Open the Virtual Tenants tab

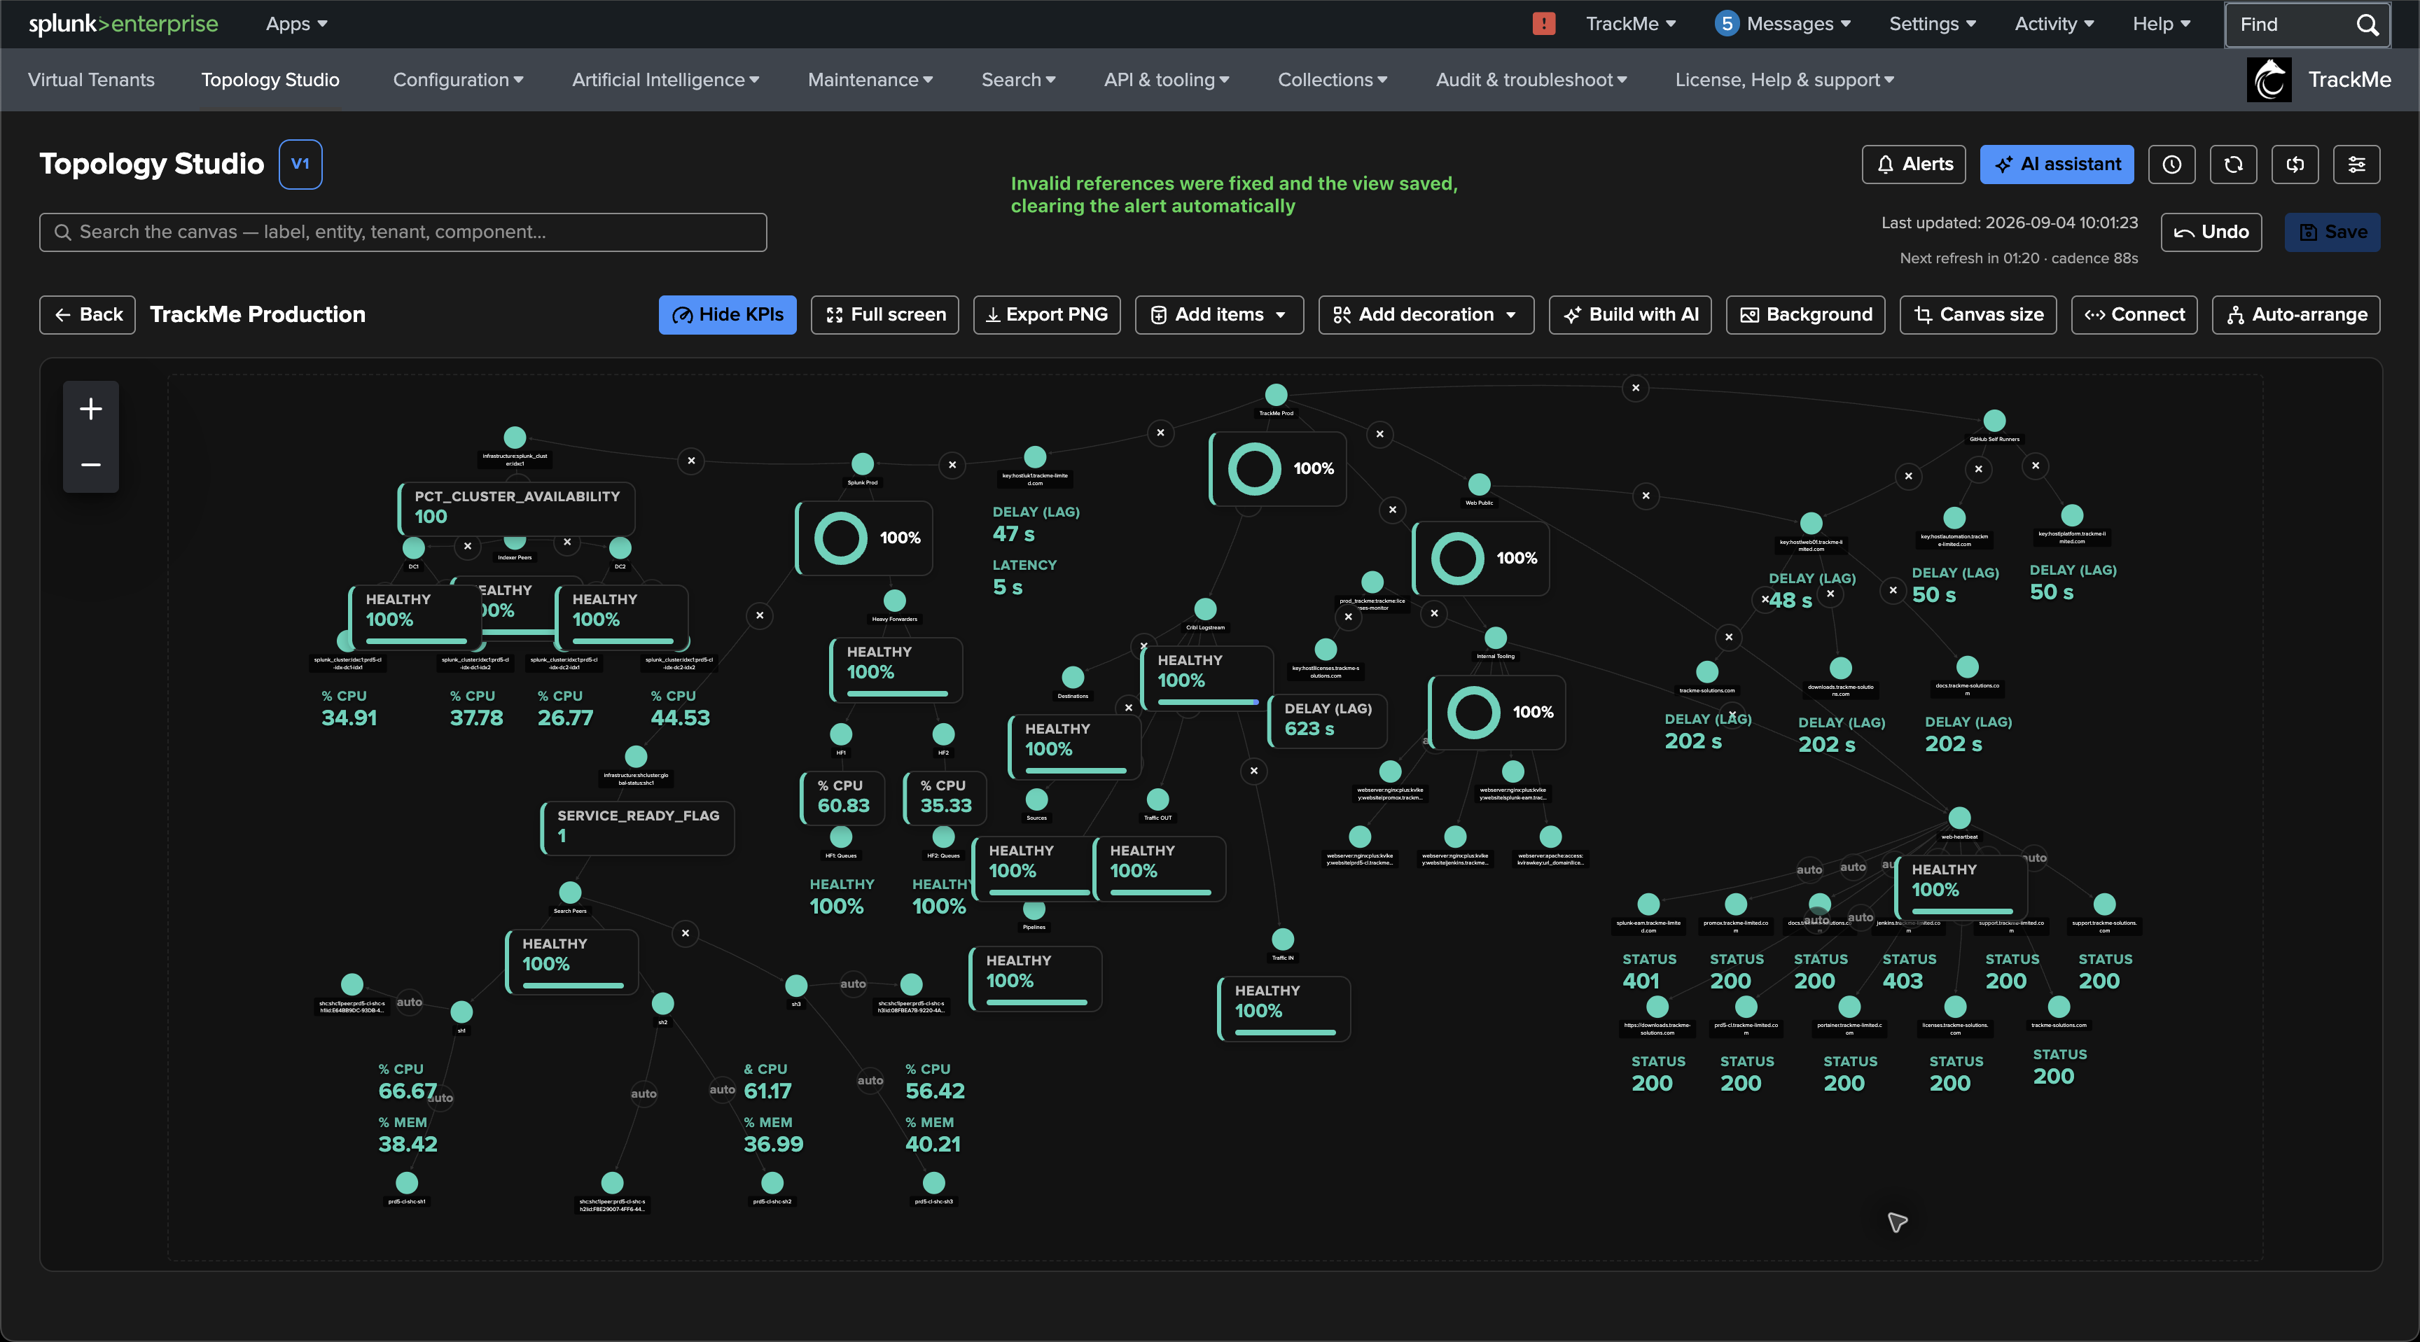click(x=91, y=80)
